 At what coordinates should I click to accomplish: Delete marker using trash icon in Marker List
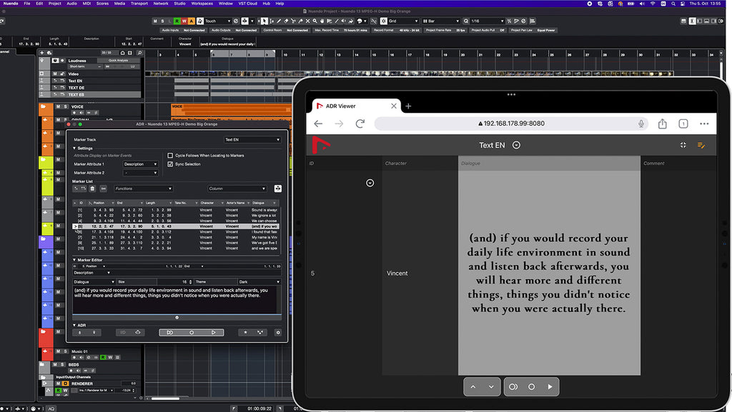92,189
